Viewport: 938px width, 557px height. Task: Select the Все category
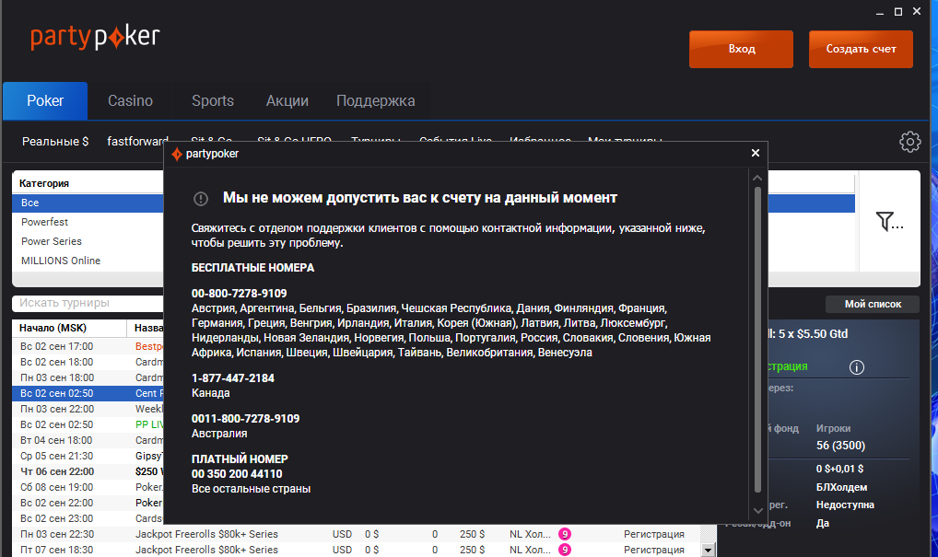(x=88, y=203)
